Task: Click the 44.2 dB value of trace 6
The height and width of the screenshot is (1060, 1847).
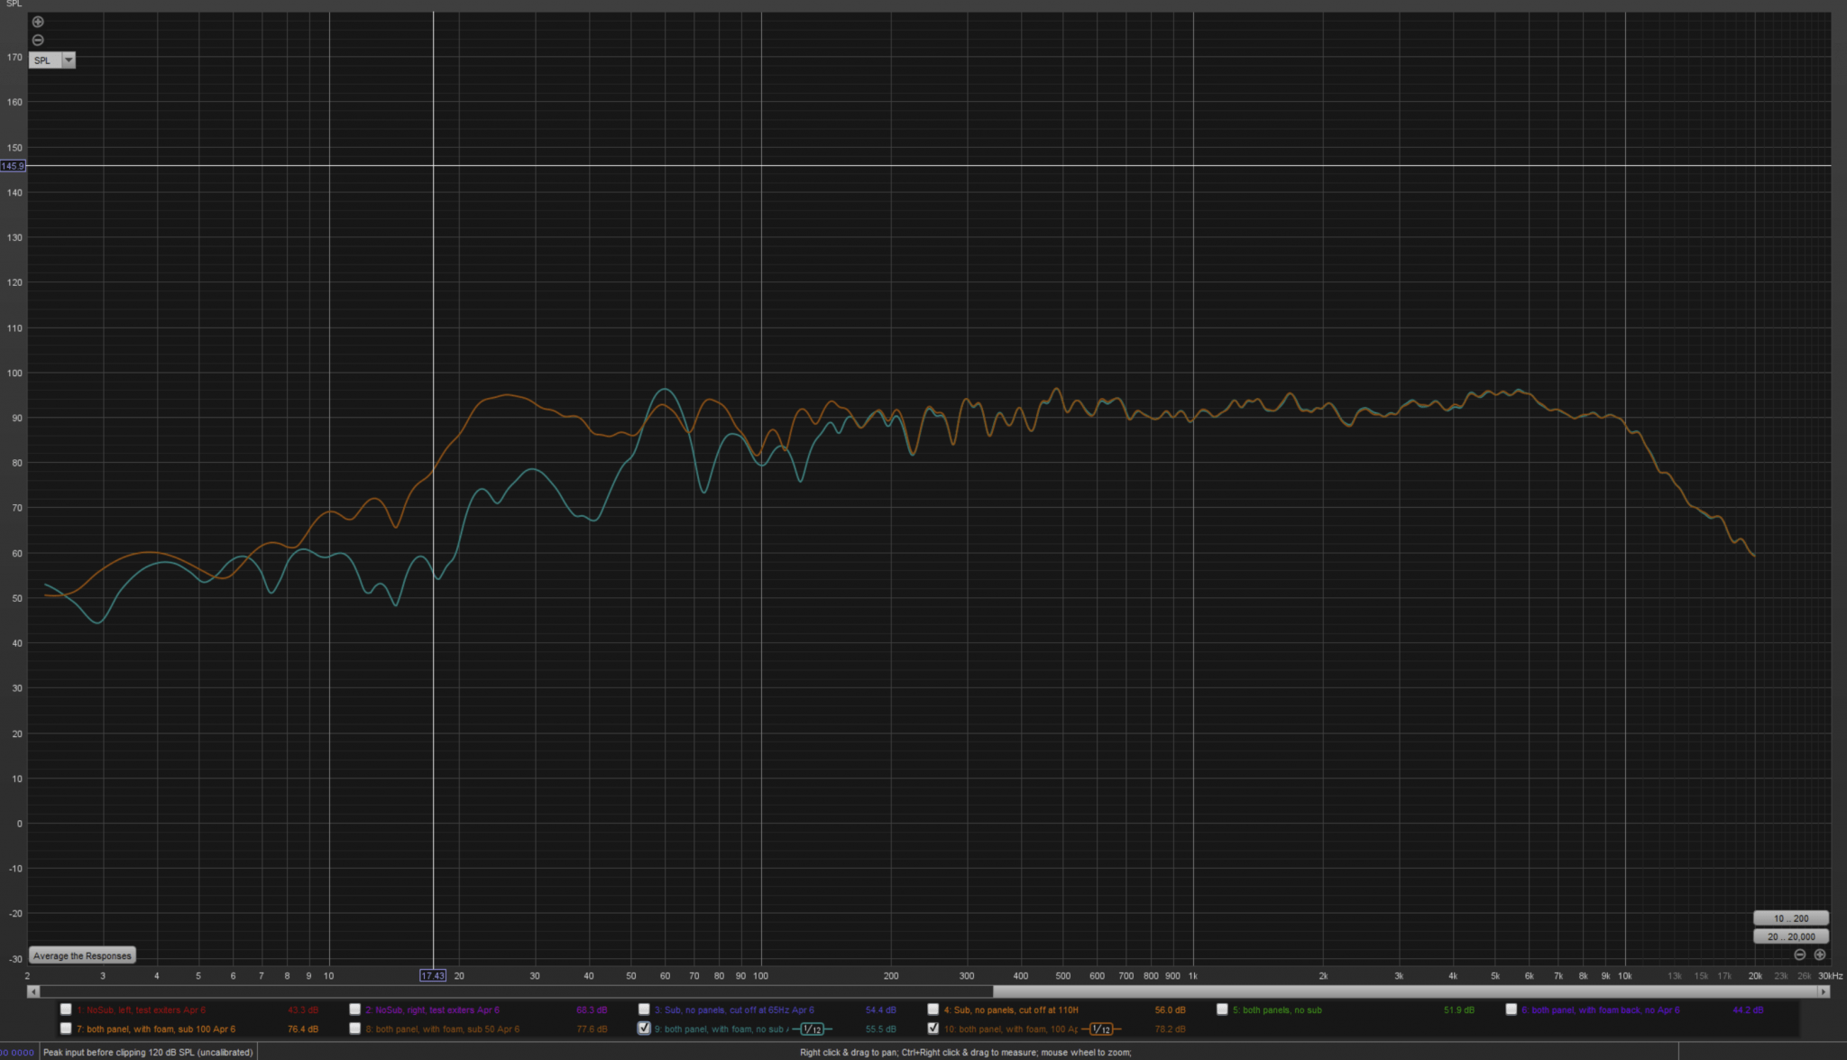Action: [1748, 1010]
